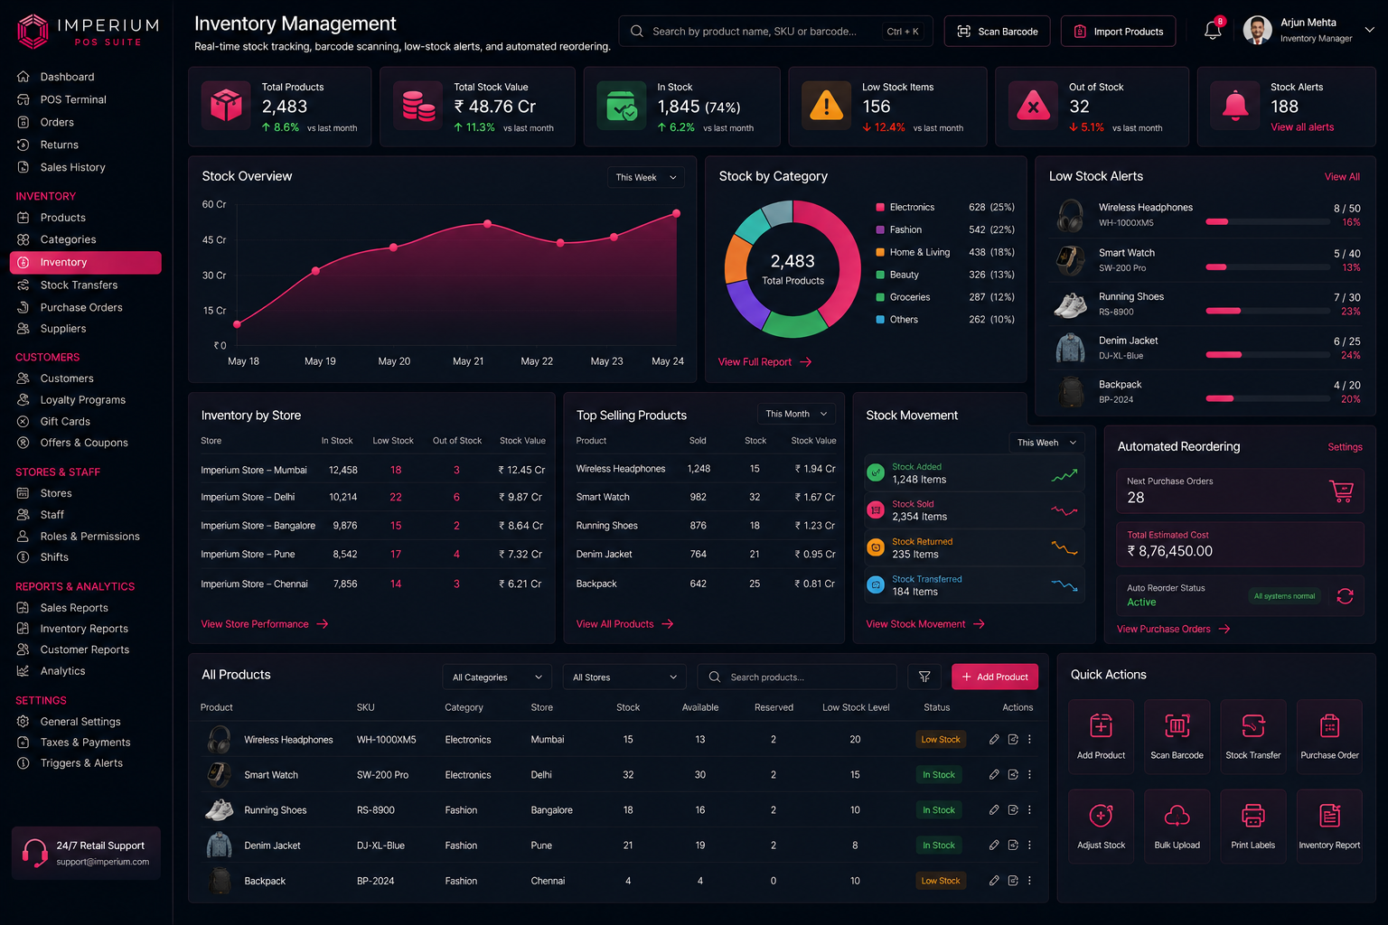Expand the All Stores filter dropdown
The image size is (1388, 925).
tap(624, 677)
